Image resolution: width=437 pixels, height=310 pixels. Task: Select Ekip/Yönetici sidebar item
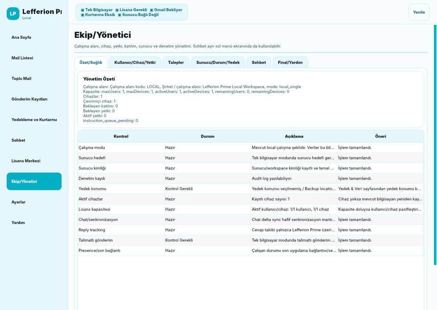(34, 181)
